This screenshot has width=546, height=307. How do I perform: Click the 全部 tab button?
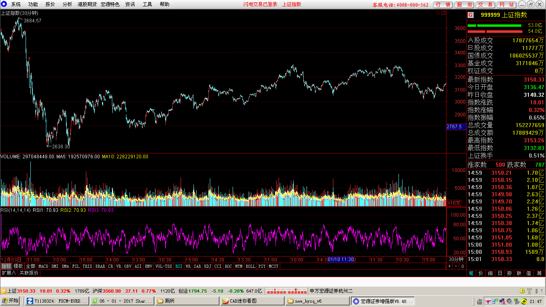point(31,266)
